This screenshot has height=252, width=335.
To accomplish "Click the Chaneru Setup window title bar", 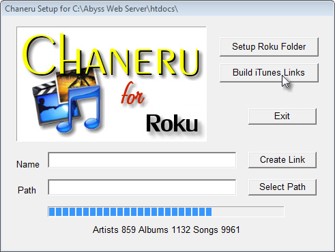I will [x=167, y=9].
